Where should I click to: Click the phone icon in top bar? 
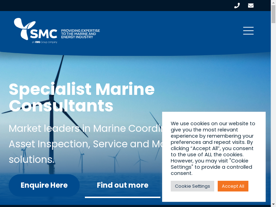coord(237,6)
